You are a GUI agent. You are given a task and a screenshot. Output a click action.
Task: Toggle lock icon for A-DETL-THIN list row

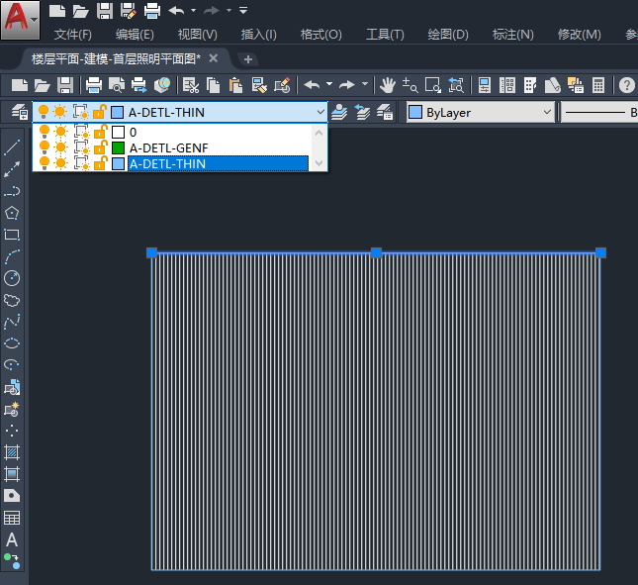pyautogui.click(x=100, y=163)
